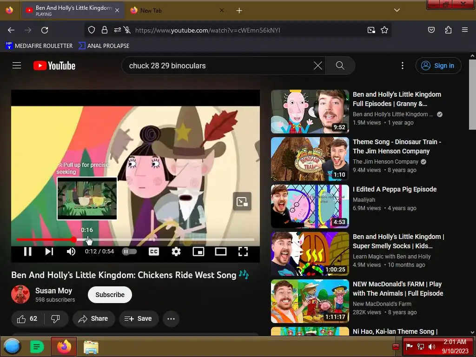The height and width of the screenshot is (357, 476).
Task: Open YouTube settings three-dot menu
Action: point(403,66)
